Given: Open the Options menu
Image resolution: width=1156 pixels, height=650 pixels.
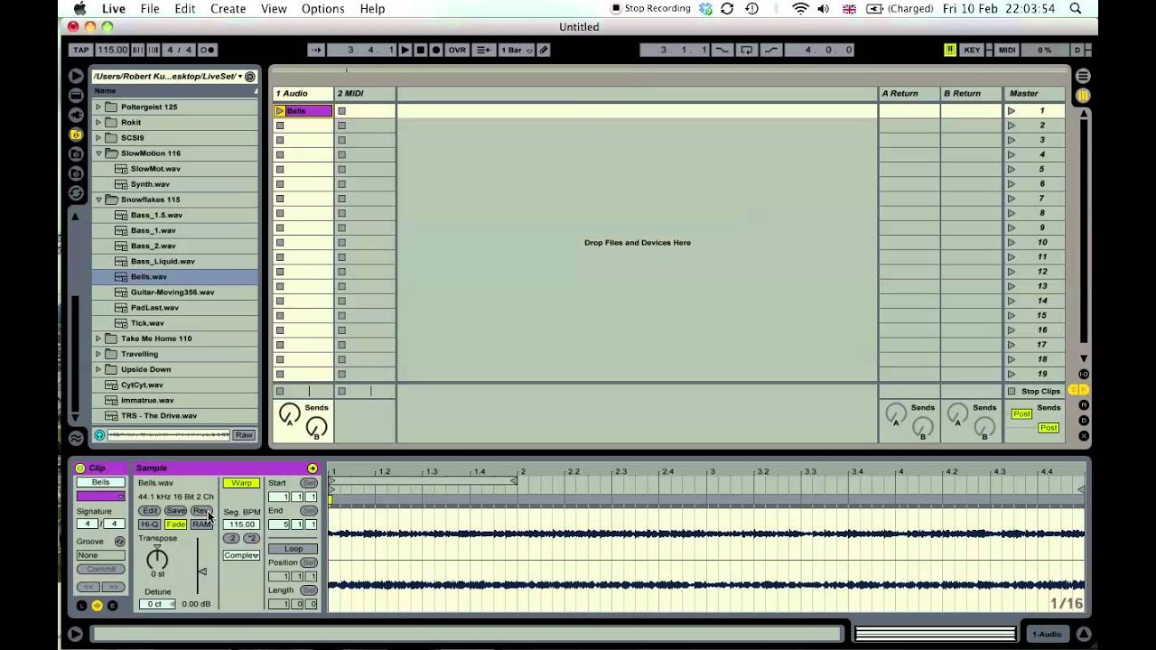Looking at the screenshot, I should pyautogui.click(x=322, y=8).
